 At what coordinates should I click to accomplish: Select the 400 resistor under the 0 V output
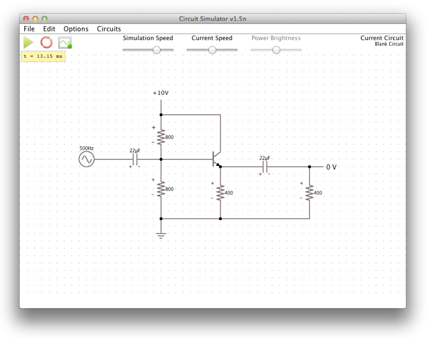coord(309,193)
